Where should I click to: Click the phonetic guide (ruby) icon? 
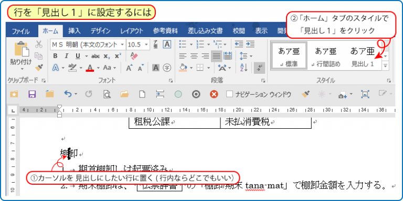pos(156,44)
